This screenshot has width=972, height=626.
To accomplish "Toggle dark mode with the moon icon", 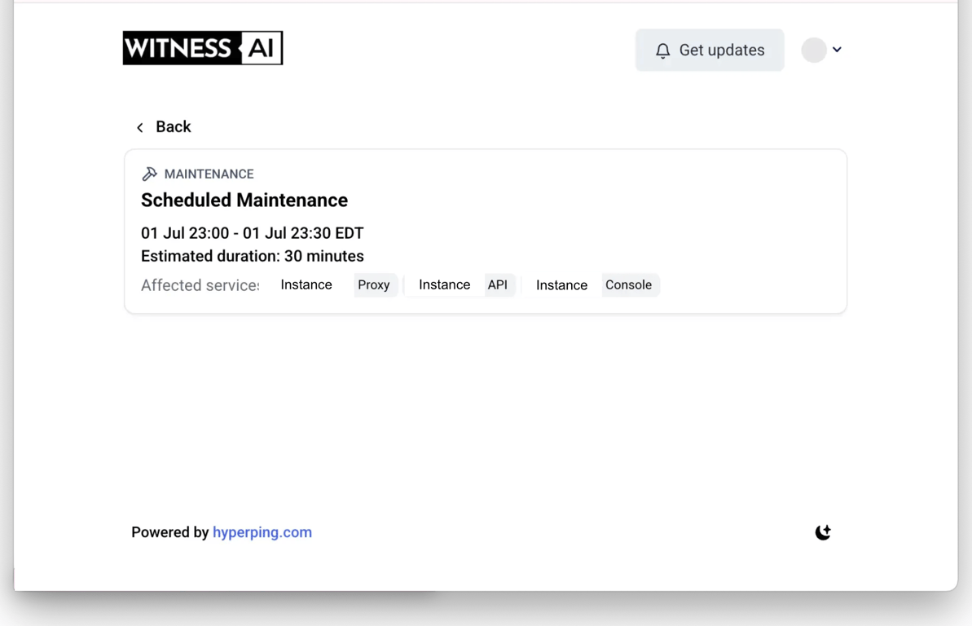I will point(823,532).
